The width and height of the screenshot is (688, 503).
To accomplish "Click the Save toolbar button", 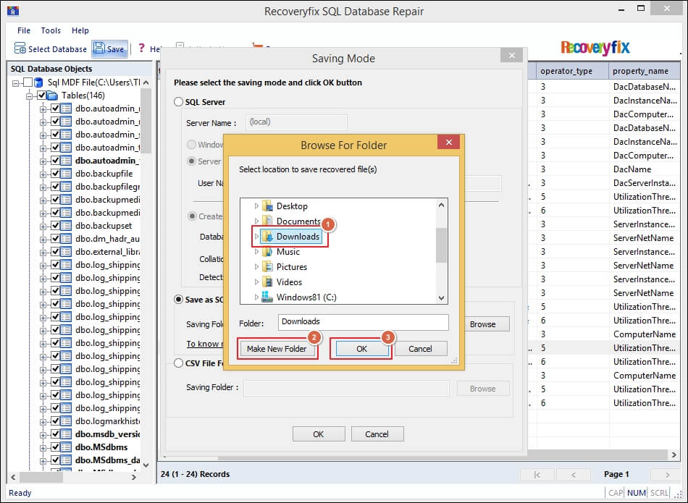I will [109, 48].
